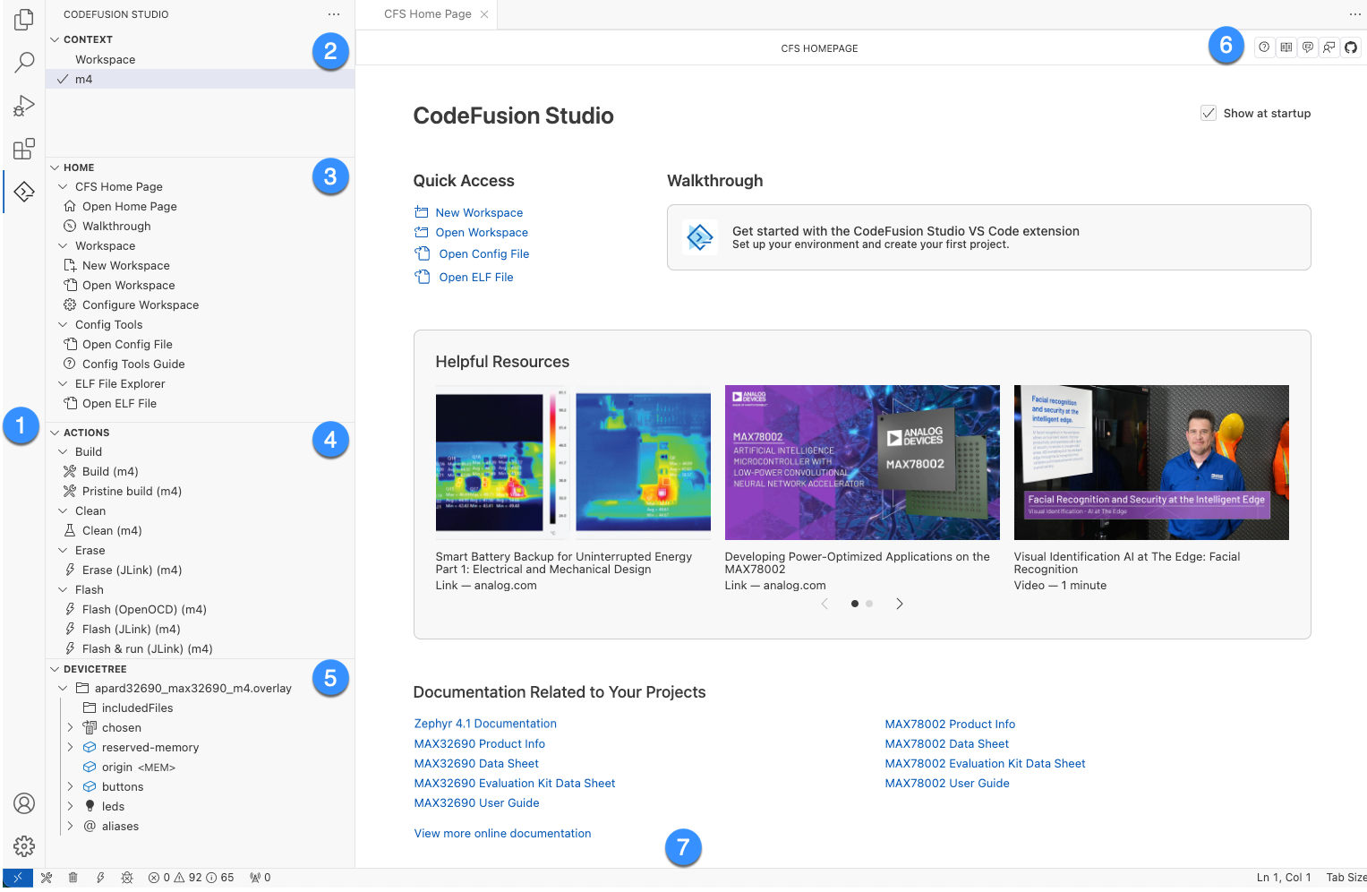
Task: Click Open Home Page in the HOME tree
Action: tap(129, 206)
